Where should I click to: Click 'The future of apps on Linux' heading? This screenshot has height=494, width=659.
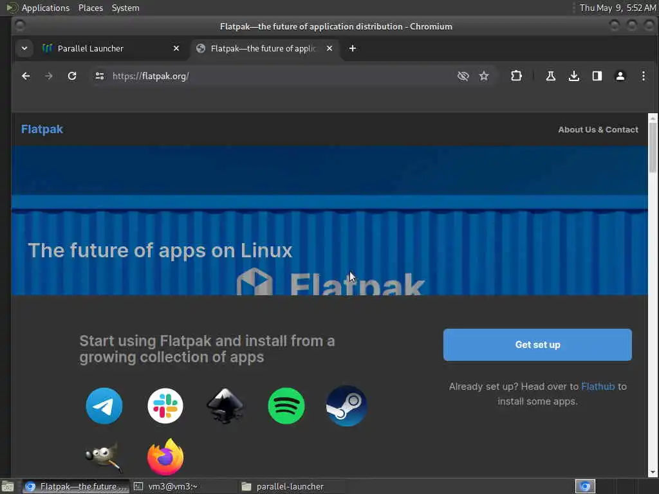pyautogui.click(x=160, y=250)
